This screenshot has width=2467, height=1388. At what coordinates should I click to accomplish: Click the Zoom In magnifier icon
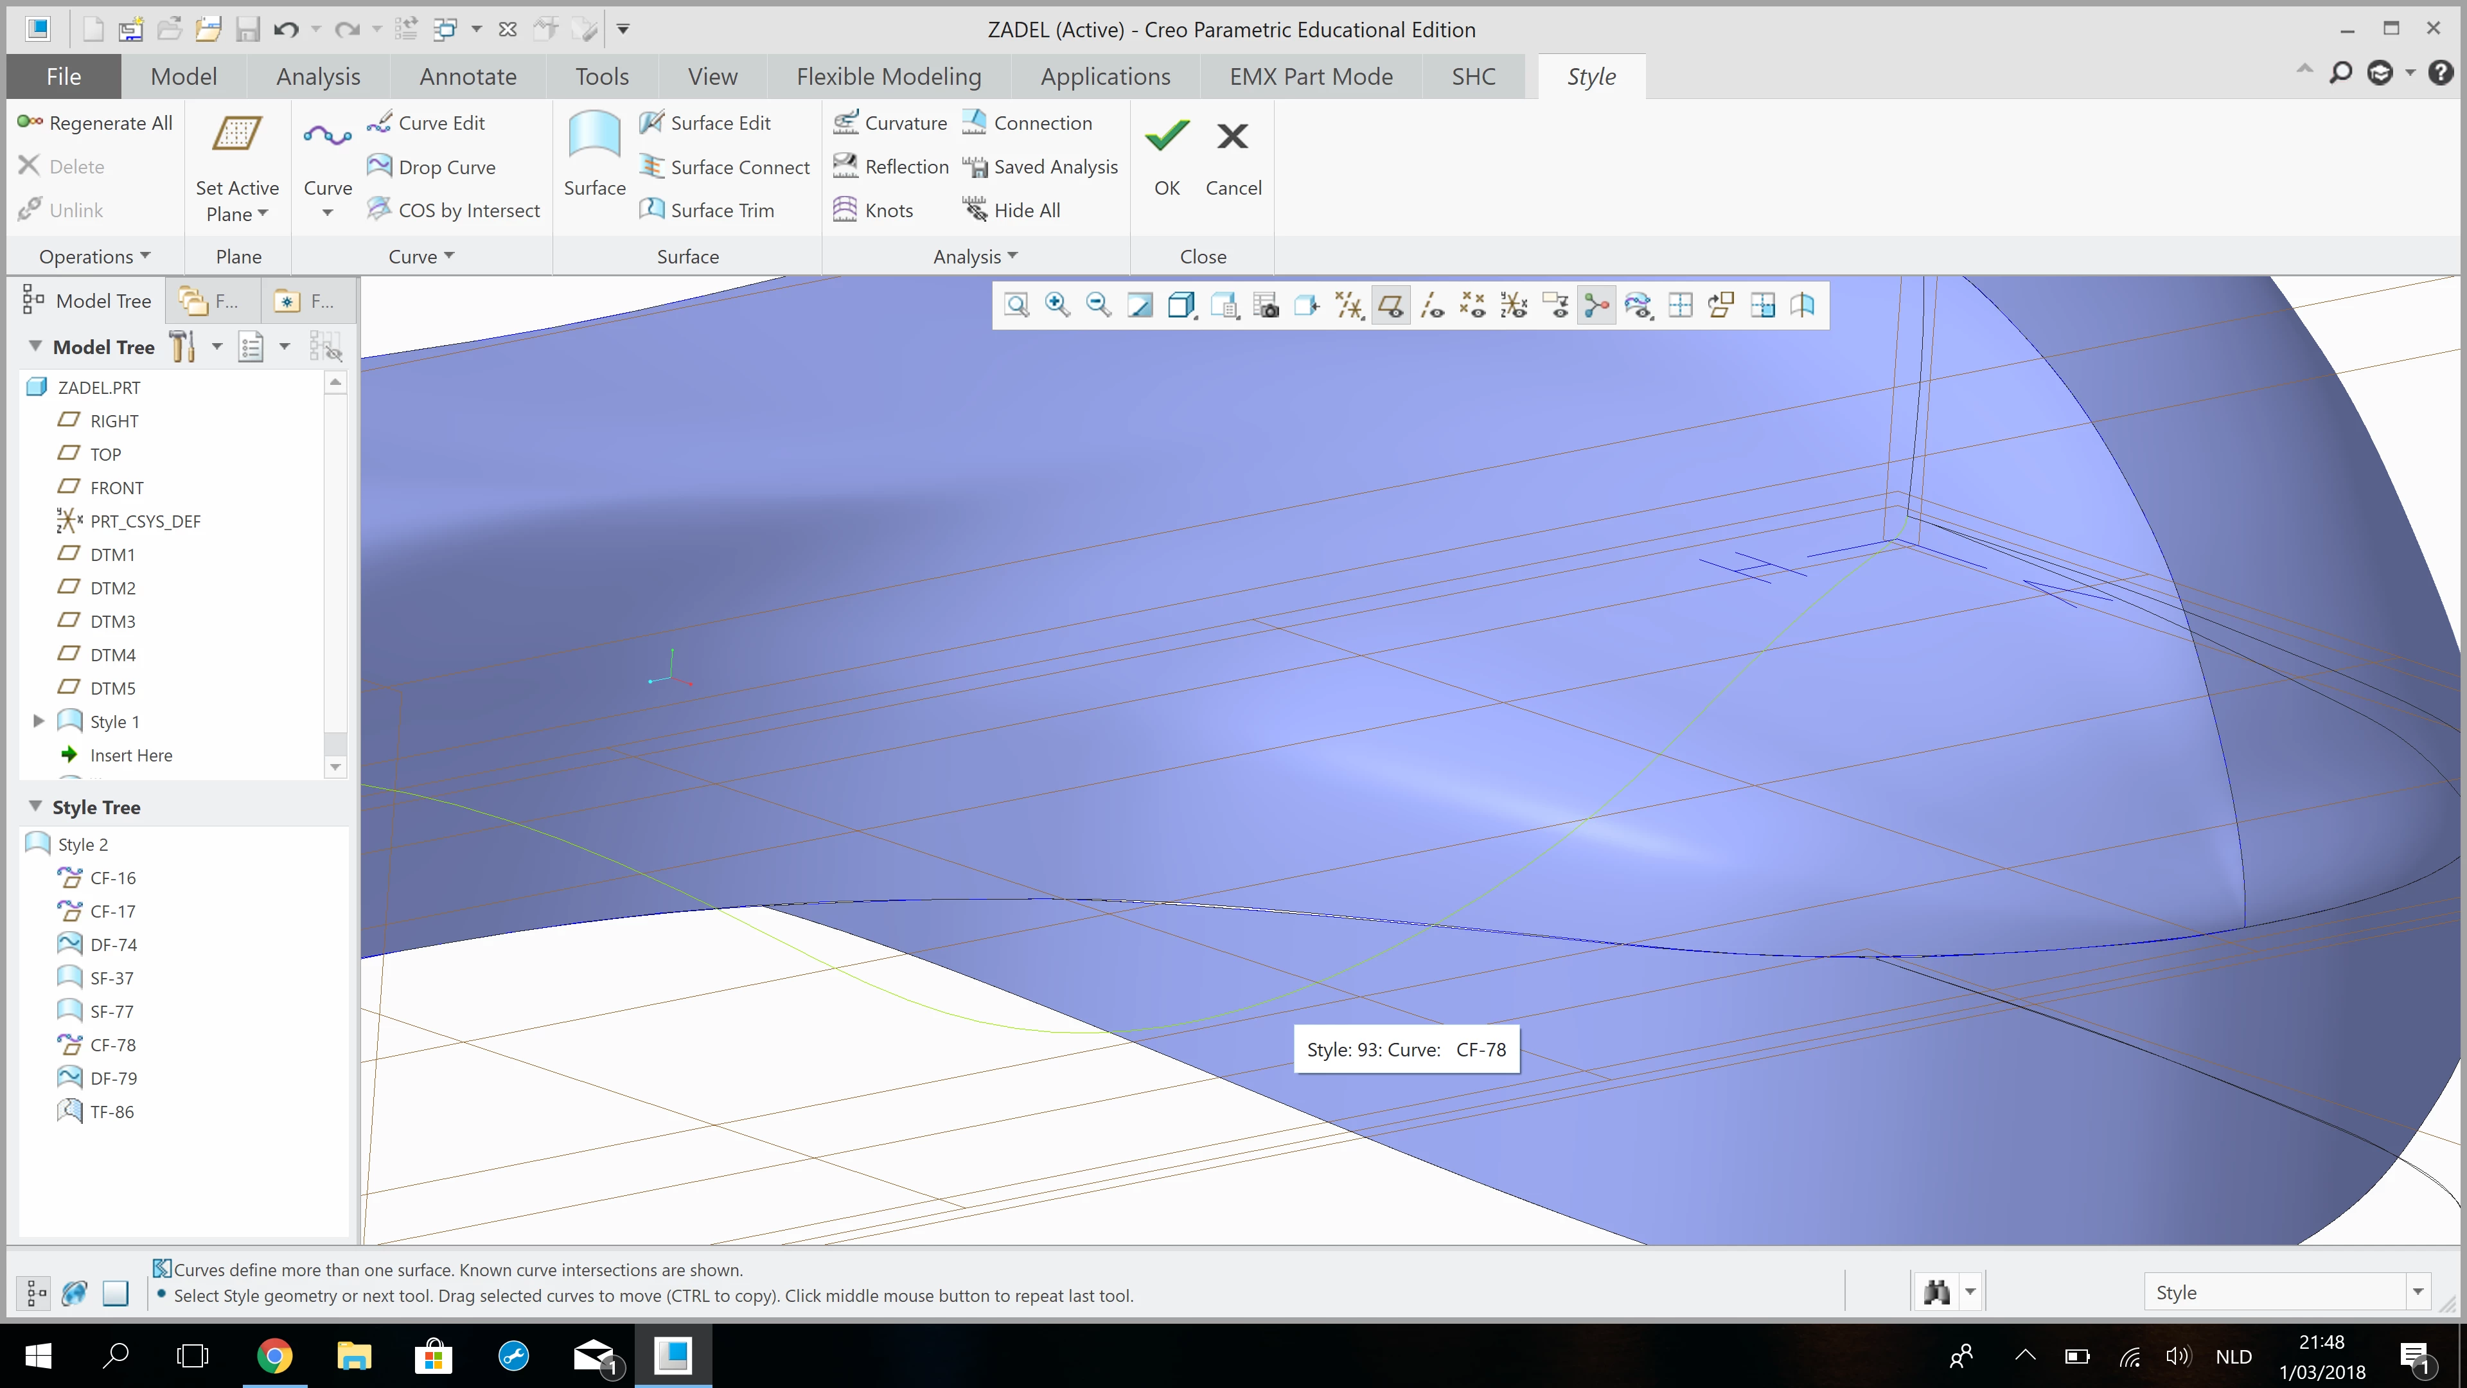pos(1057,306)
